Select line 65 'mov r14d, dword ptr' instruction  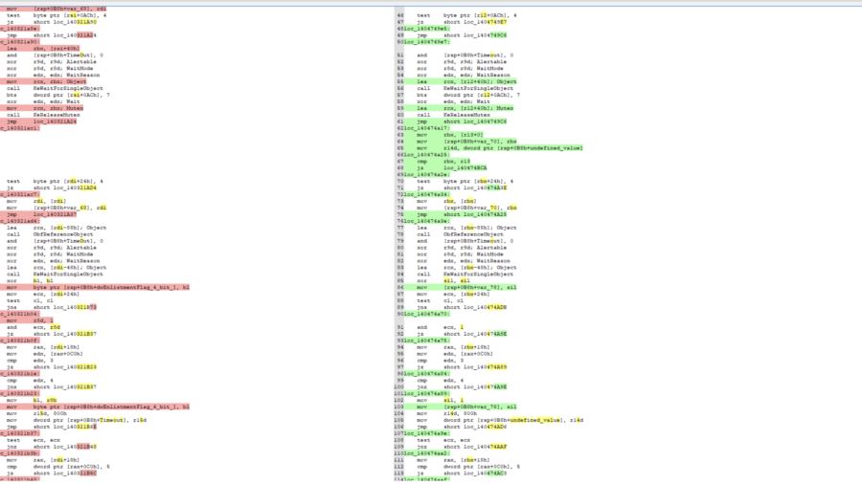(x=499, y=148)
